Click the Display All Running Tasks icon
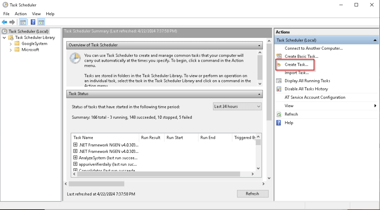Viewport: 380px width, 210px height. (x=279, y=81)
